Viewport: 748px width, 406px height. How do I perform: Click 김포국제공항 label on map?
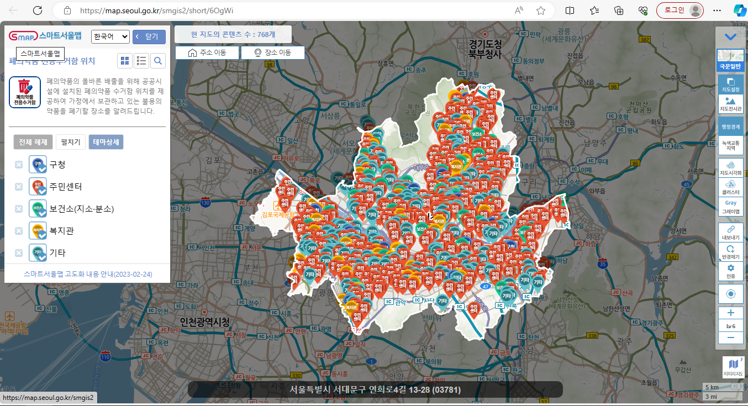(x=278, y=214)
